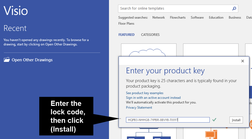Select the Software suggested search

point(197,18)
